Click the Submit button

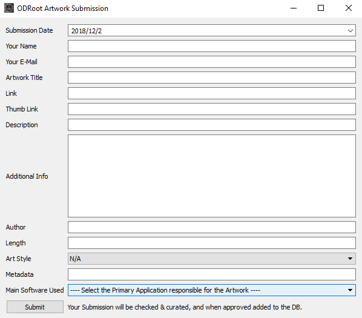pos(35,307)
